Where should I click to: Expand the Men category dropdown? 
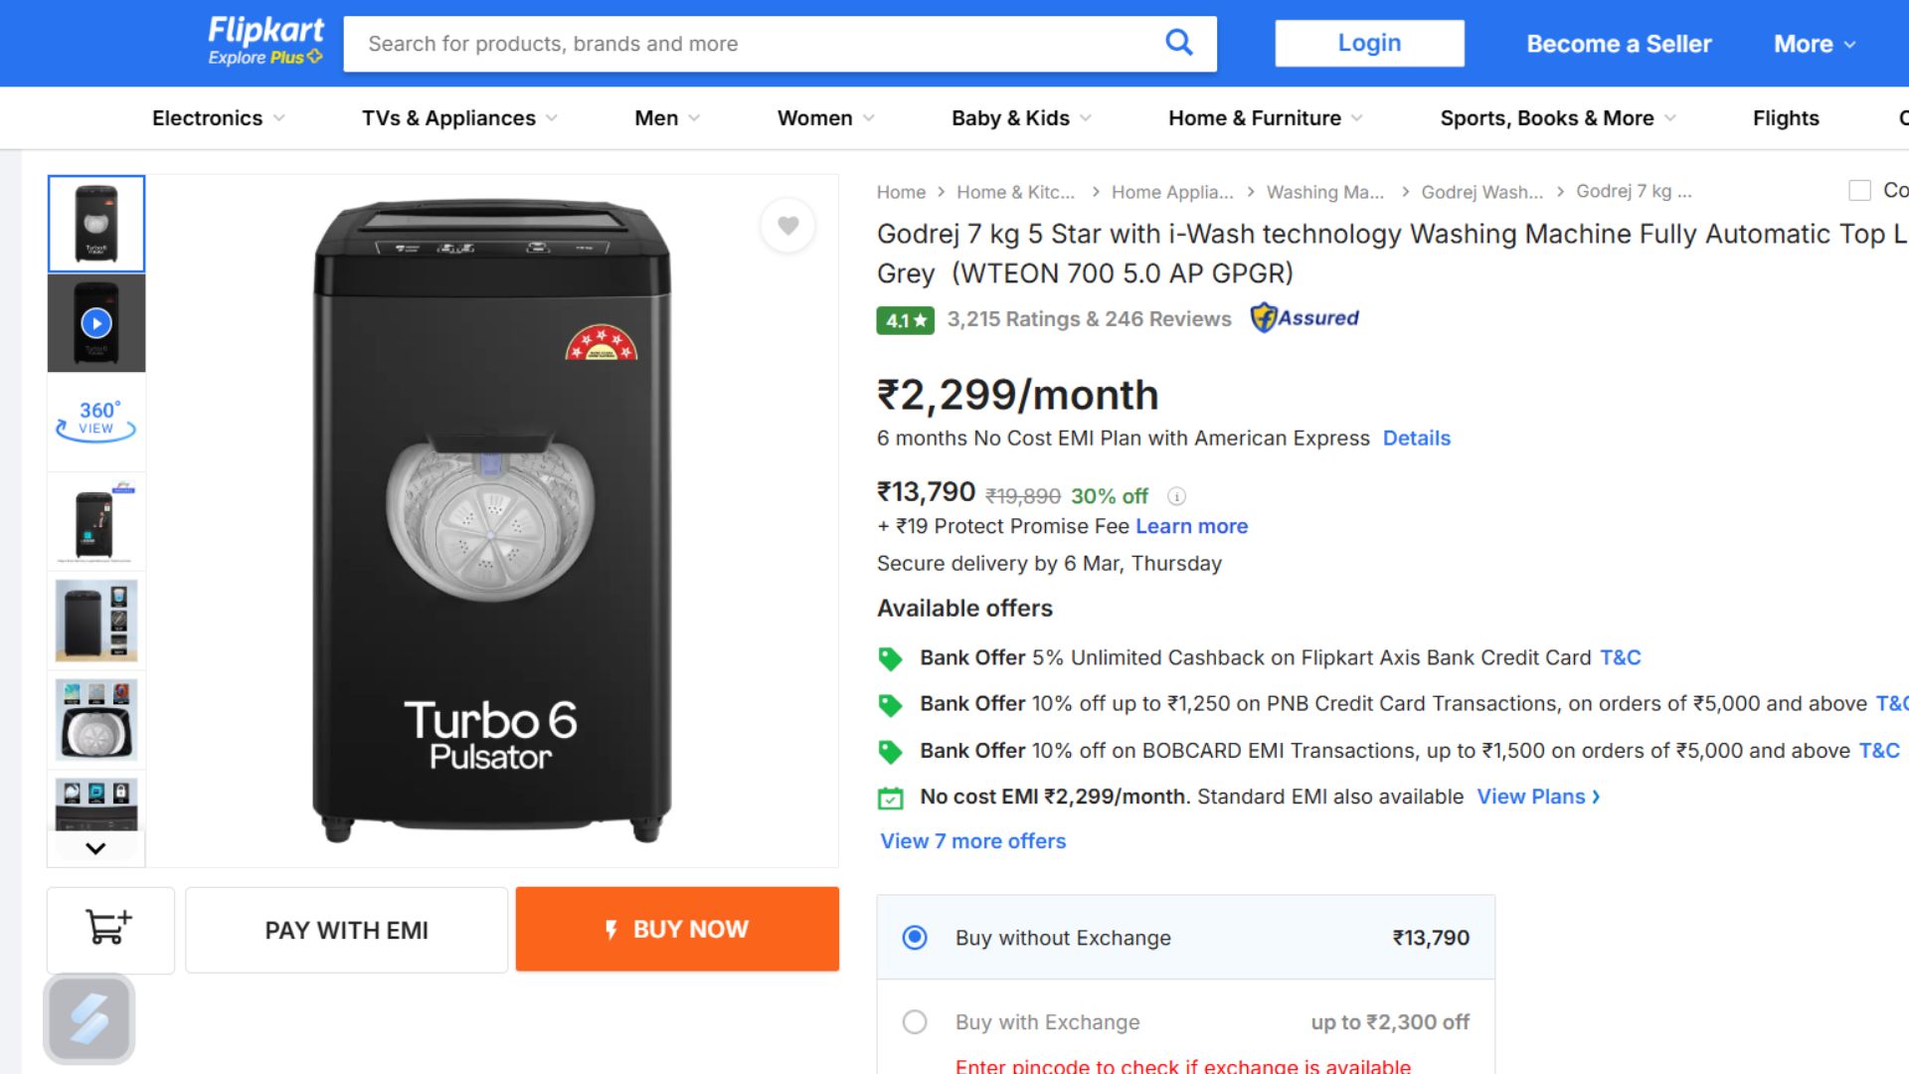[667, 118]
